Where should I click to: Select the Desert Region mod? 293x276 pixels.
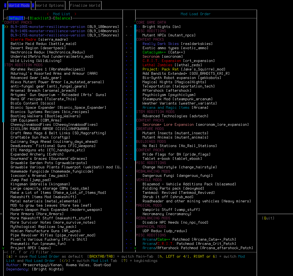(x=38, y=48)
